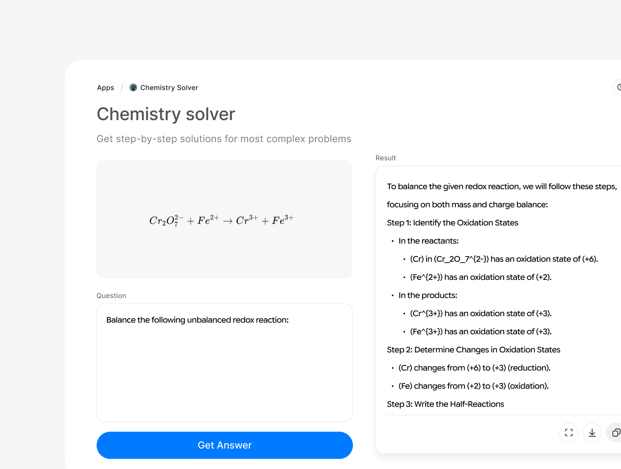Click the '(Fe) changes from (+2)' oxidation line
The image size is (621, 469).
[474, 386]
